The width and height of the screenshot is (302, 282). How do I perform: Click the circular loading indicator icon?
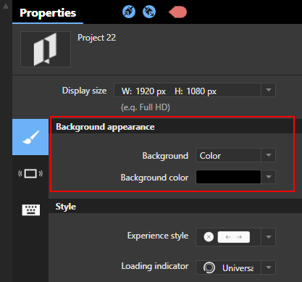[209, 268]
